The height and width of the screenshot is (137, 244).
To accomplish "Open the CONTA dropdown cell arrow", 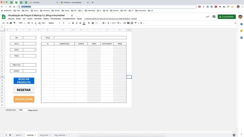I will pyautogui.click(x=35, y=50).
